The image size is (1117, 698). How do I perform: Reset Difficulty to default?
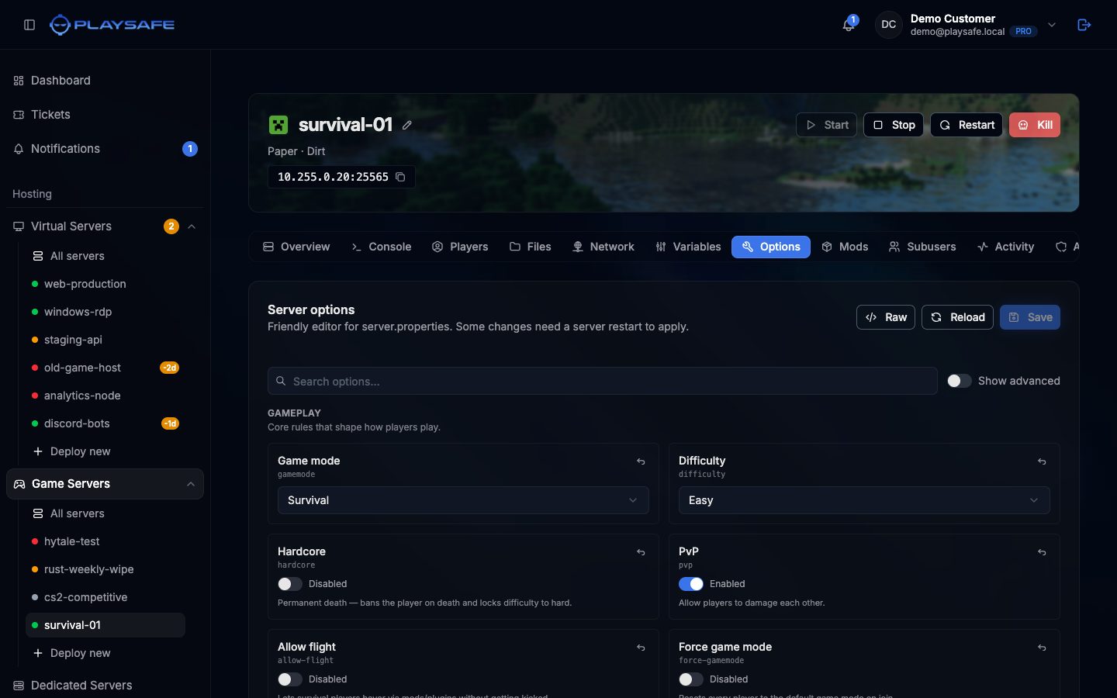point(1042,461)
